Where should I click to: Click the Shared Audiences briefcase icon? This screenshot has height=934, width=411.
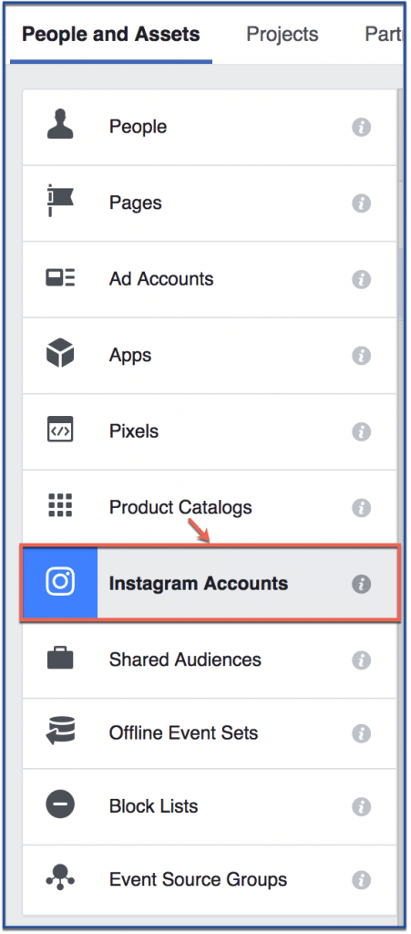(x=60, y=659)
